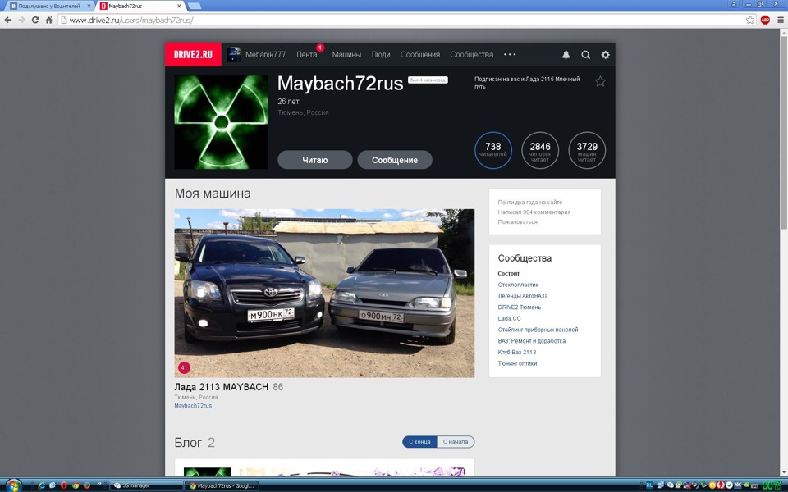This screenshot has width=788, height=492.
Task: Launch Internet Explorer from quick launch
Action: coord(42,485)
